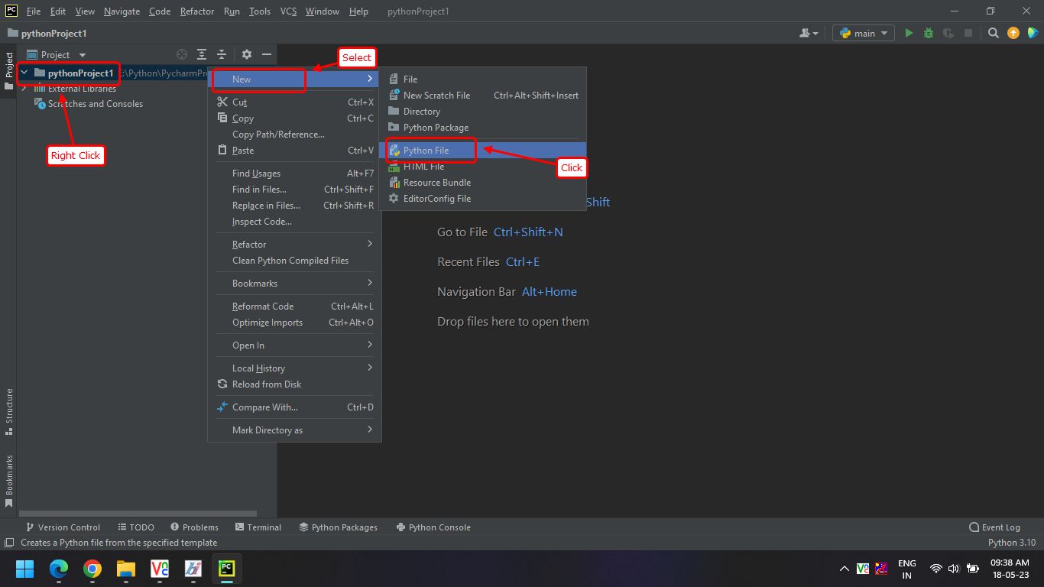Viewport: 1044px width, 587px height.
Task: Choose File in New submenu
Action: click(483, 79)
